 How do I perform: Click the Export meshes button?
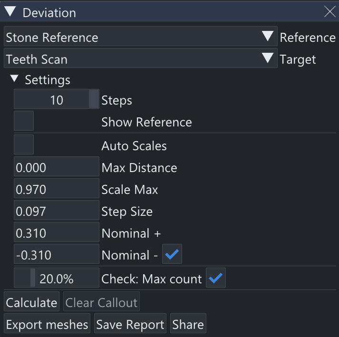pyautogui.click(x=47, y=325)
